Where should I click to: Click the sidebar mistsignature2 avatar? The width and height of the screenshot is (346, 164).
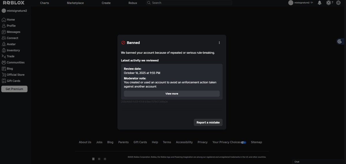click(x=4, y=11)
